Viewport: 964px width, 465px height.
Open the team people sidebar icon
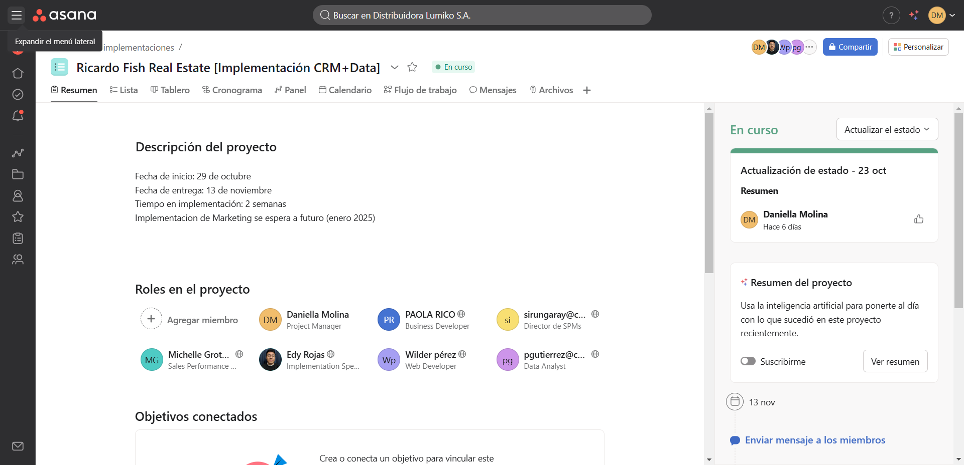click(x=18, y=259)
